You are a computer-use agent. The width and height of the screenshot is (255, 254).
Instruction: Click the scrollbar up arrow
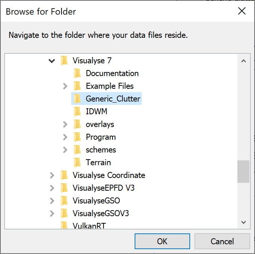243,61
